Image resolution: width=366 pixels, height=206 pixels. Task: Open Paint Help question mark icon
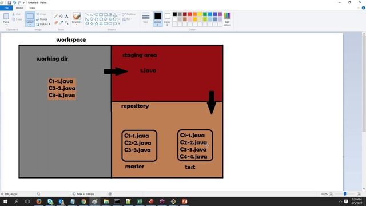tap(364, 8)
